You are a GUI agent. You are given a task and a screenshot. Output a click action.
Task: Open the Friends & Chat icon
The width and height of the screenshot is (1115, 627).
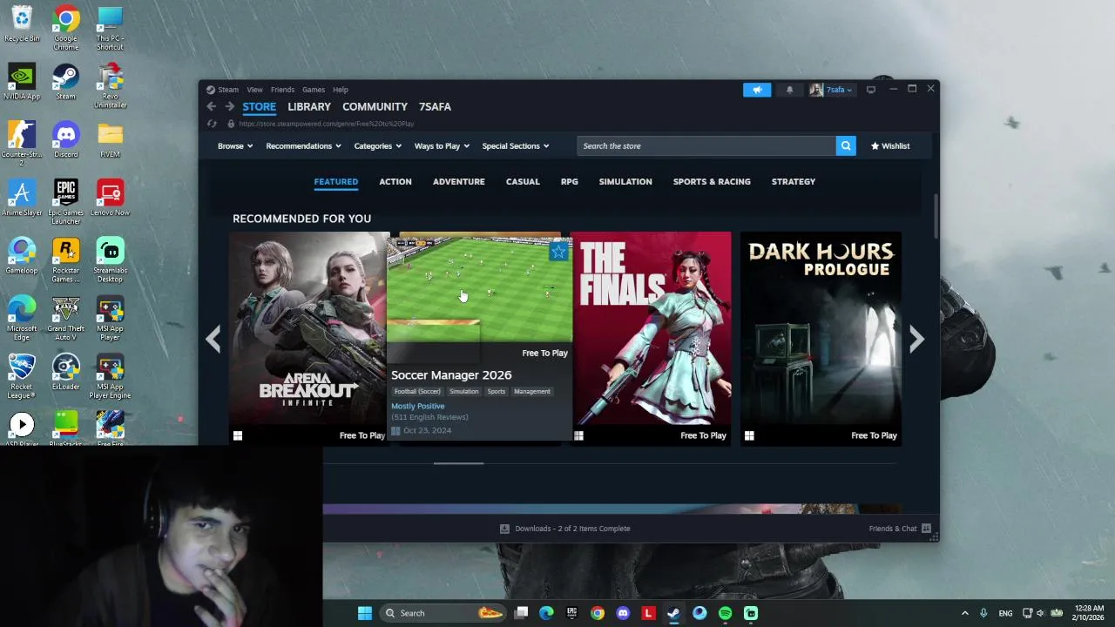point(926,529)
